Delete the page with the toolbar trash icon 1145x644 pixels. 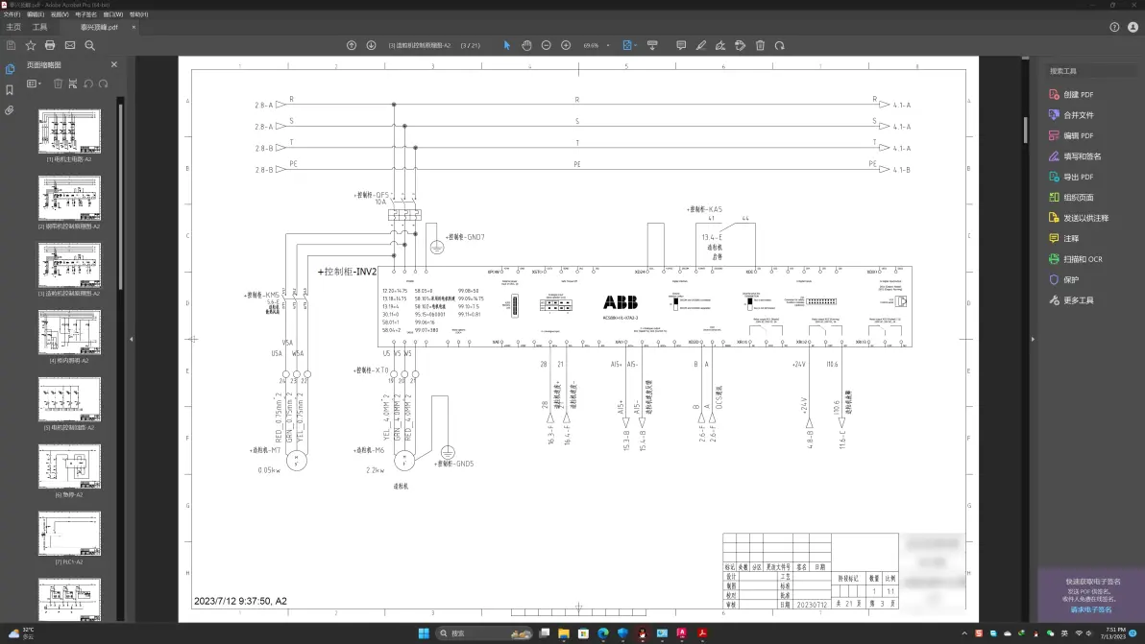(760, 45)
